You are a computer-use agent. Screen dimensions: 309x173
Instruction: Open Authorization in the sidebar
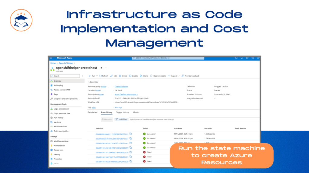[59, 146]
